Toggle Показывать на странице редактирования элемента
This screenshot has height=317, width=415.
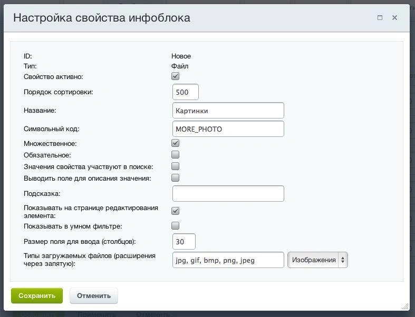click(x=175, y=211)
